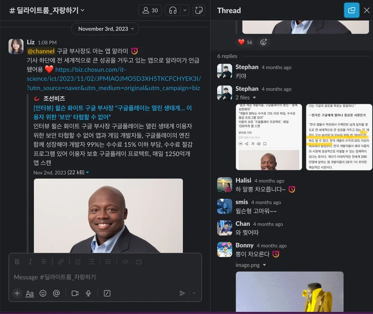This screenshot has height=314, width=373.
Task: Open the thread's top portrait image
Action: click(305, 27)
